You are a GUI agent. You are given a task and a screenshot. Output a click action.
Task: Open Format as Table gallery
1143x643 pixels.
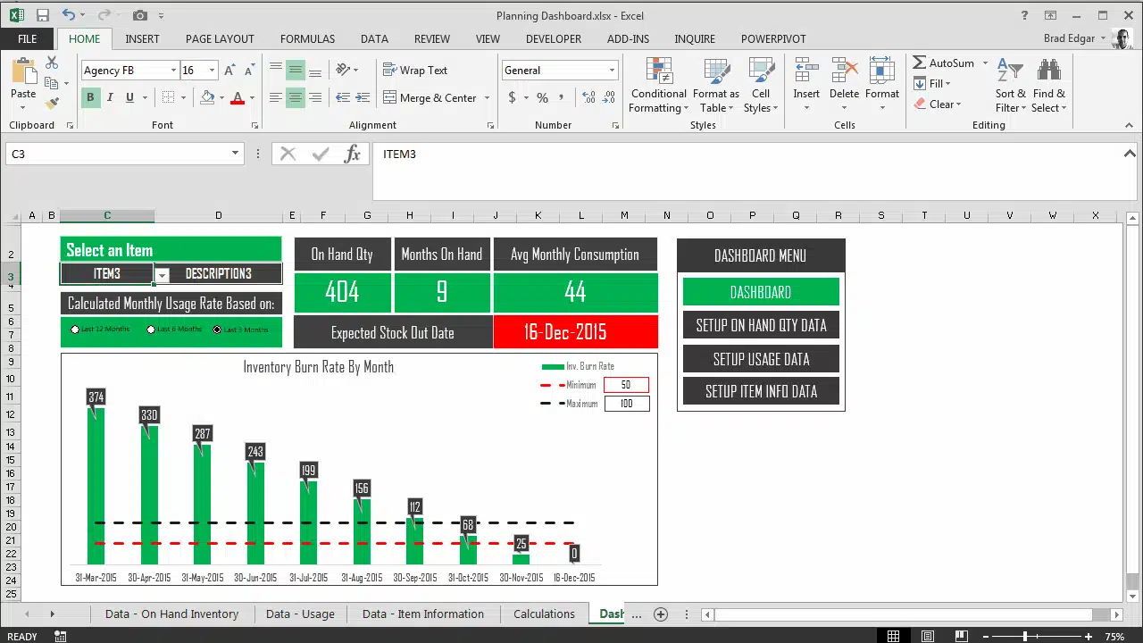click(x=716, y=86)
